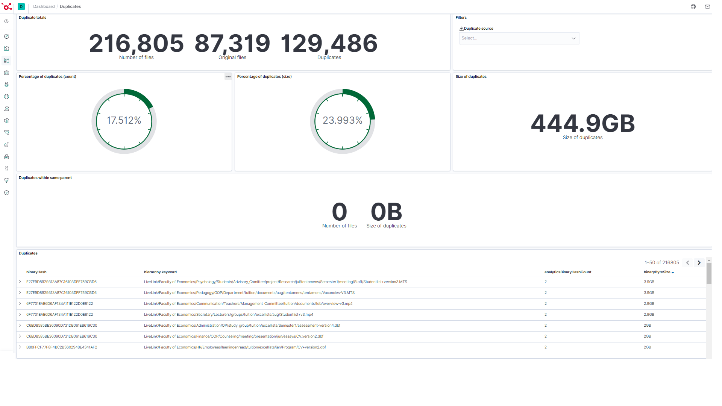722x406 pixels.
Task: Open Dev Tools wrench icon
Action: 6,169
